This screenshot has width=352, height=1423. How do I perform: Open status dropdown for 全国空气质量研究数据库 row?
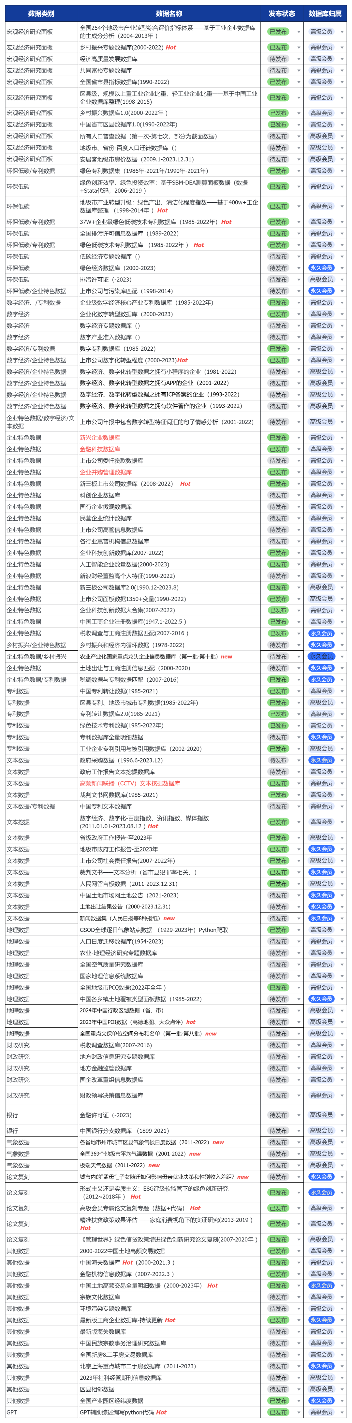coord(299,965)
